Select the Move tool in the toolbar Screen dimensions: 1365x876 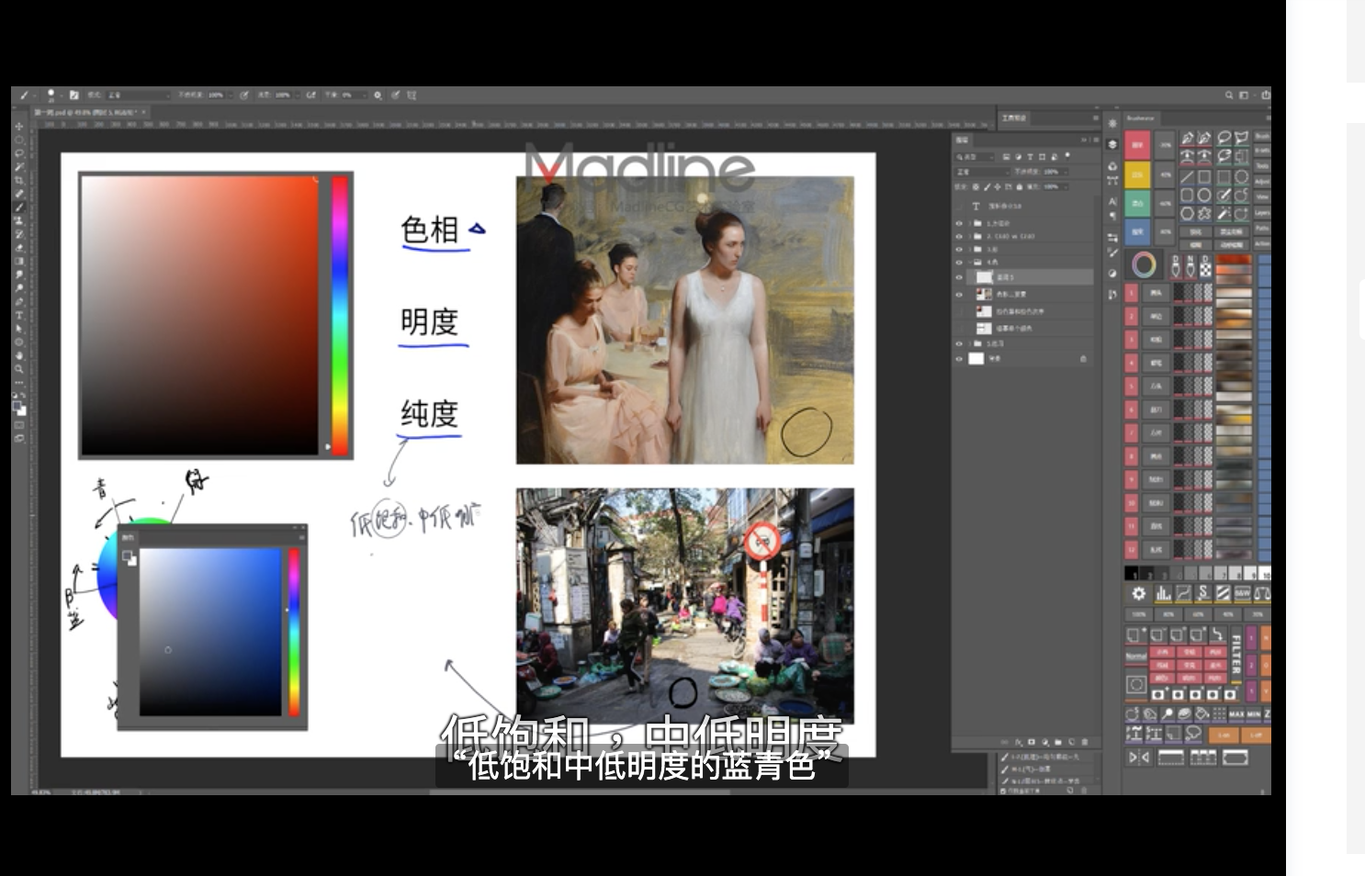coord(19,126)
